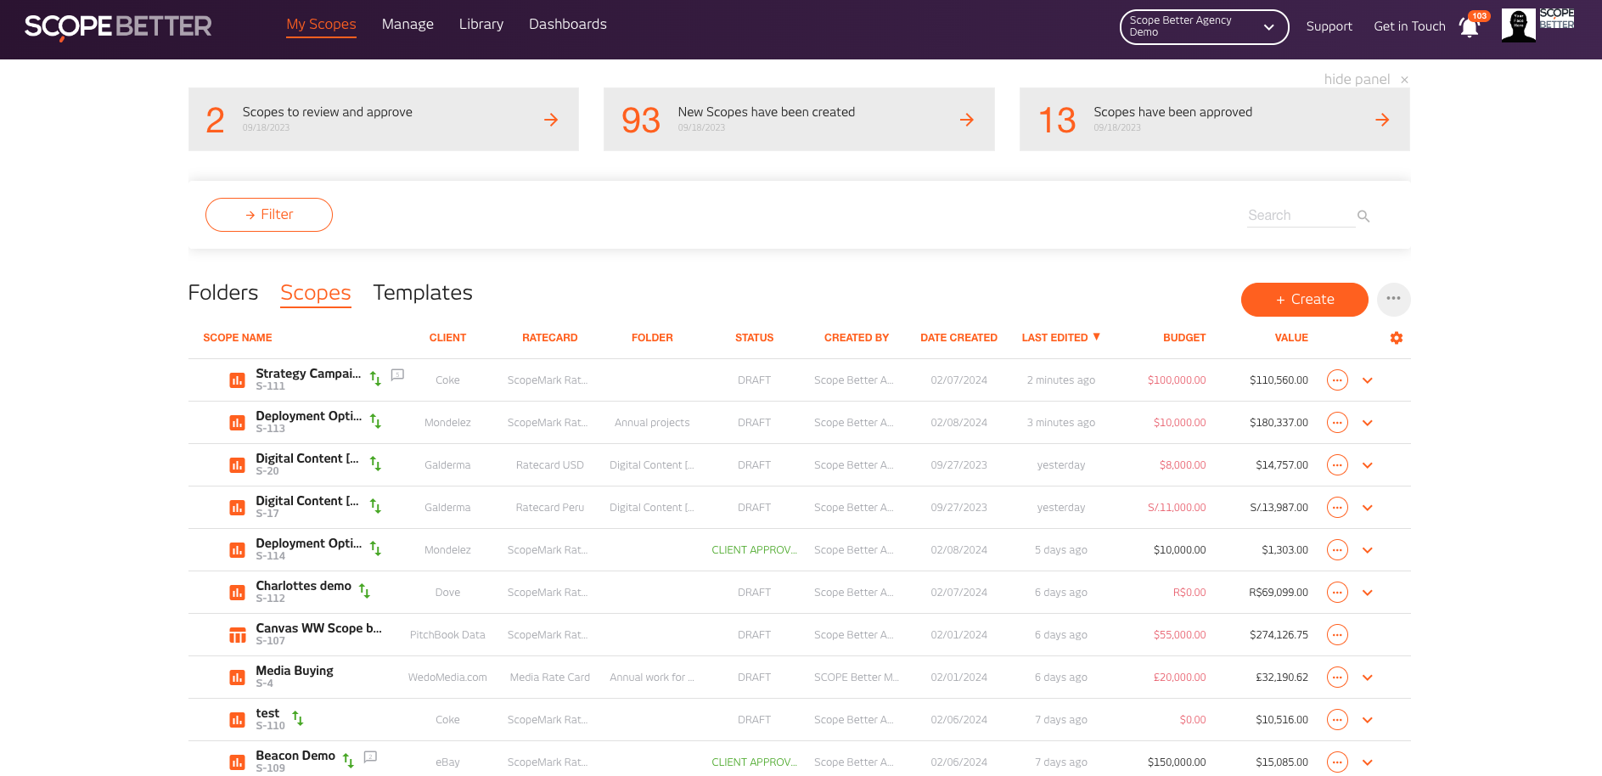Open actions menu for Beacon Demo row

tap(1337, 762)
